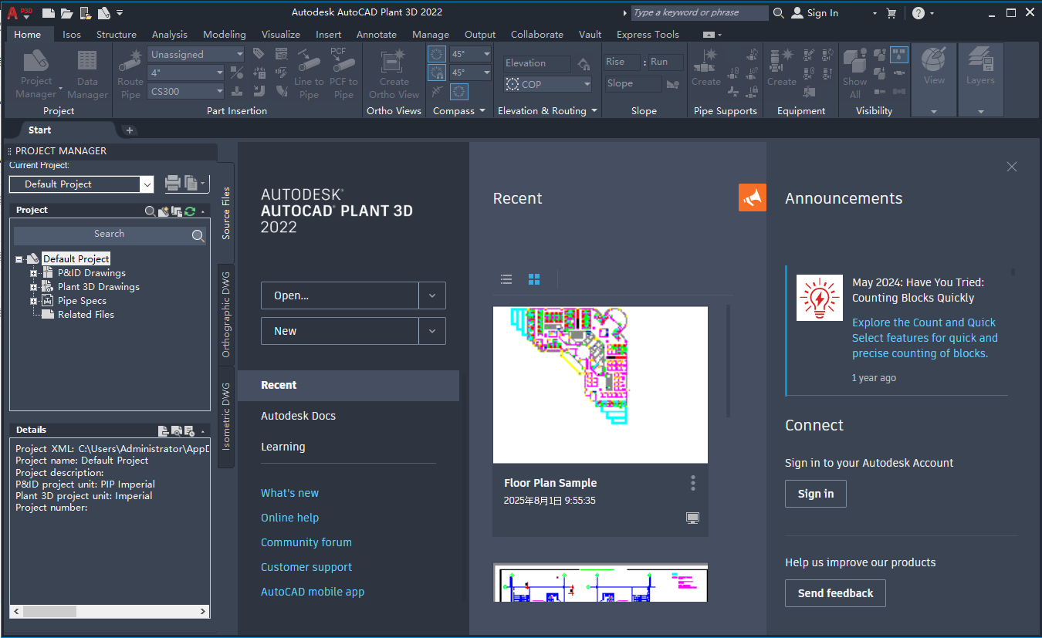Switch to the Isos ribbon tab
Screen dimensions: 1042x638
71,34
